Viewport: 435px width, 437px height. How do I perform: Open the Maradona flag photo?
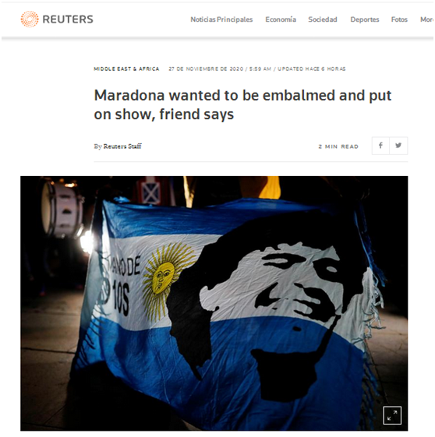[214, 303]
